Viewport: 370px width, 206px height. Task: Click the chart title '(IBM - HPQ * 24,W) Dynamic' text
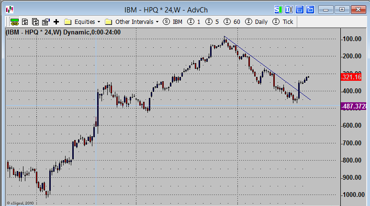pyautogui.click(x=47, y=33)
